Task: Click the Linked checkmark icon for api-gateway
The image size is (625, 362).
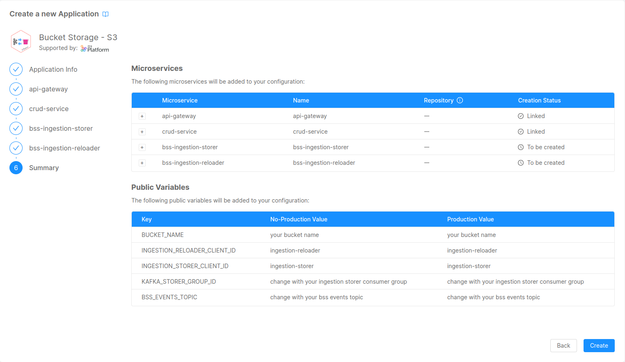Action: 522,116
